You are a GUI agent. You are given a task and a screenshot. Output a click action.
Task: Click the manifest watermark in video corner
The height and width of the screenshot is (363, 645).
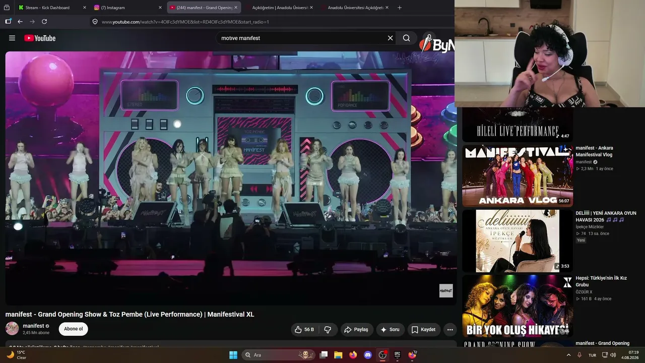tap(446, 291)
